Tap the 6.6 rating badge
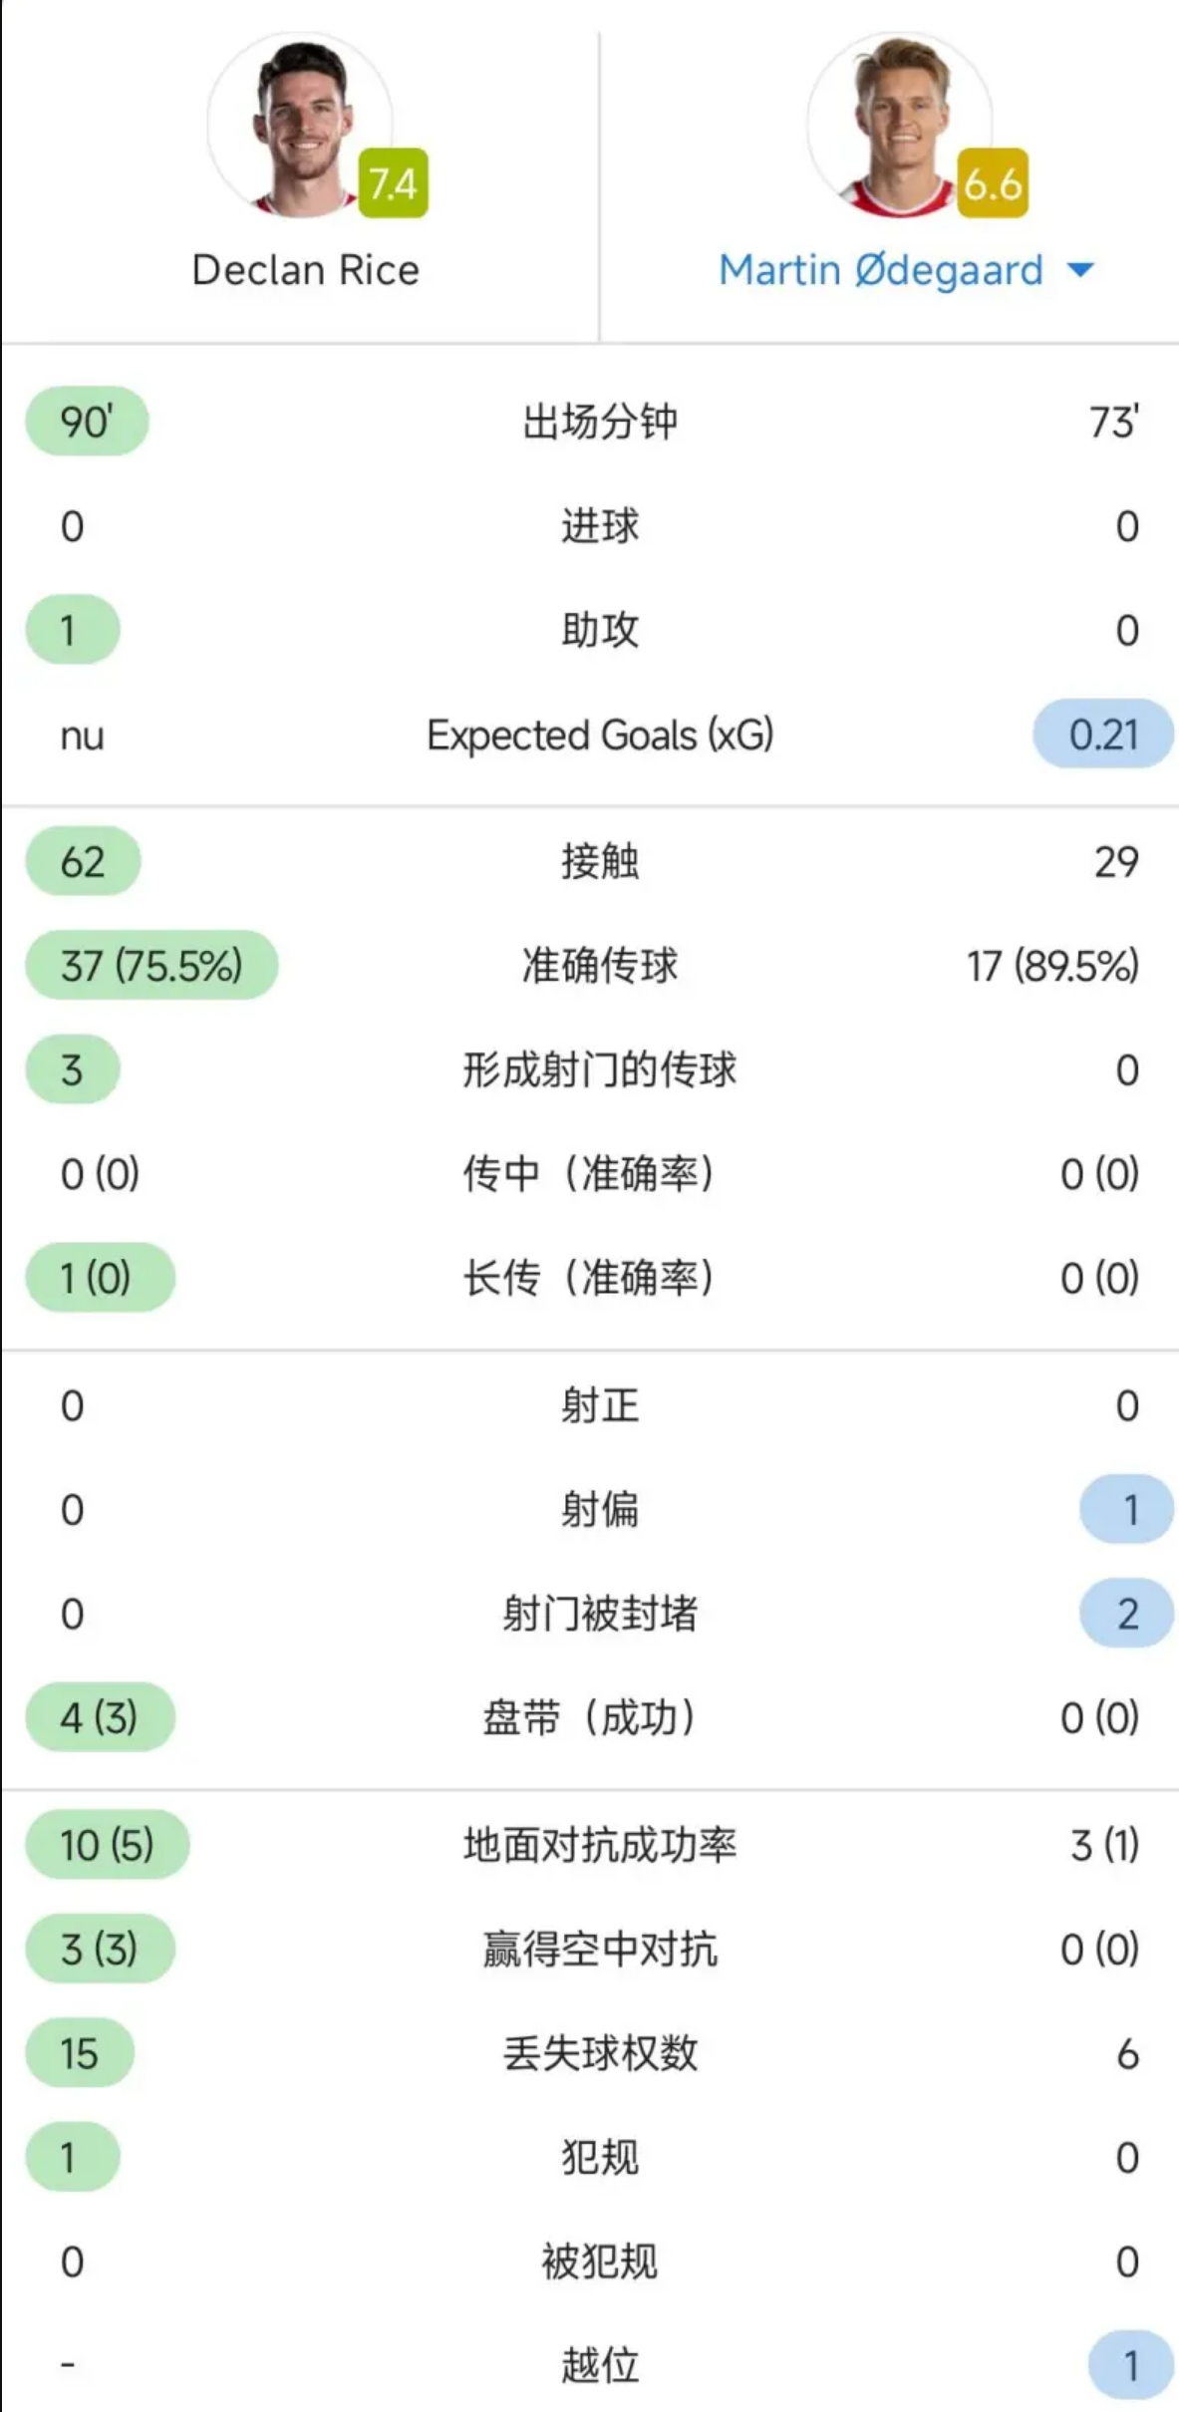Image resolution: width=1179 pixels, height=2412 pixels. pos(993,183)
